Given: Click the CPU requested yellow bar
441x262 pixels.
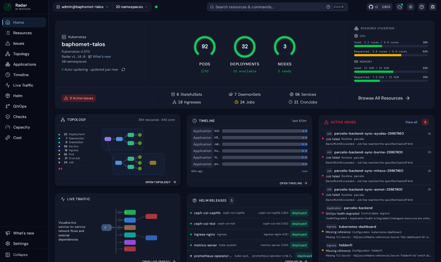Looking at the screenshot, I should 391,55.
